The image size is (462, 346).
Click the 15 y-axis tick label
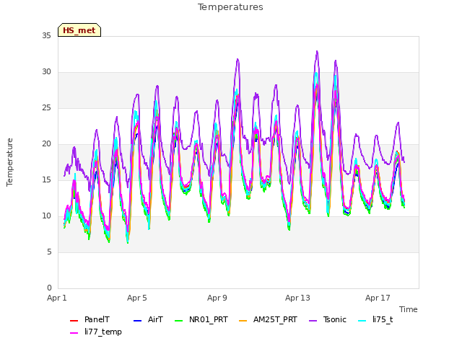[46, 179]
